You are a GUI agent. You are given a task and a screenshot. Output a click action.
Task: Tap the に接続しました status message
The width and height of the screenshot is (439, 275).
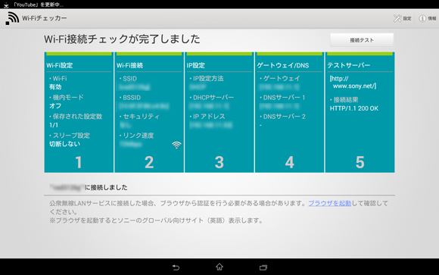(106, 187)
